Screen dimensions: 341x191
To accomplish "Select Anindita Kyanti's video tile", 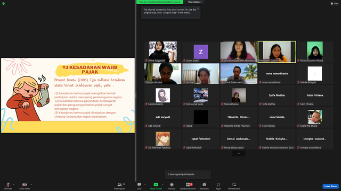I will [239, 52].
